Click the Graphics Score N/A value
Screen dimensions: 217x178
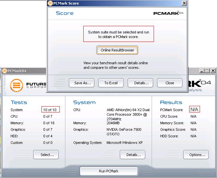click(x=193, y=129)
